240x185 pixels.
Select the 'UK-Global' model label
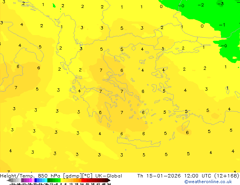(109, 176)
